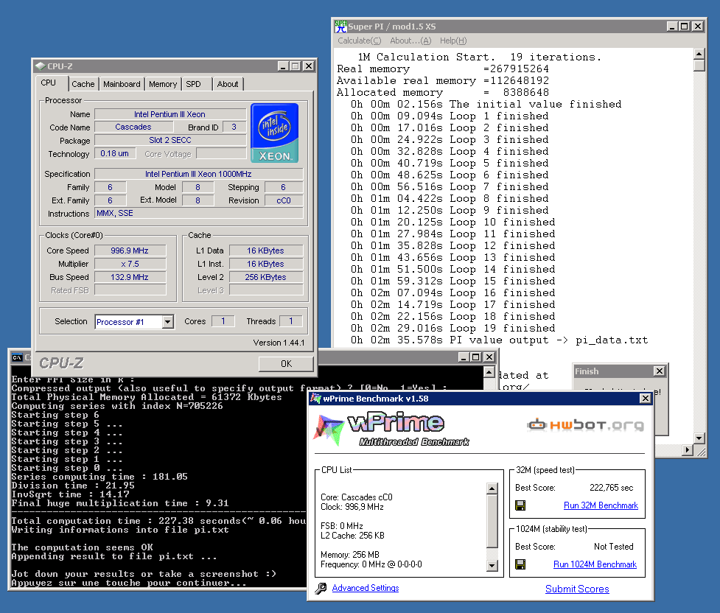
Task: Click OK button in CPU-Z window
Action: click(286, 364)
